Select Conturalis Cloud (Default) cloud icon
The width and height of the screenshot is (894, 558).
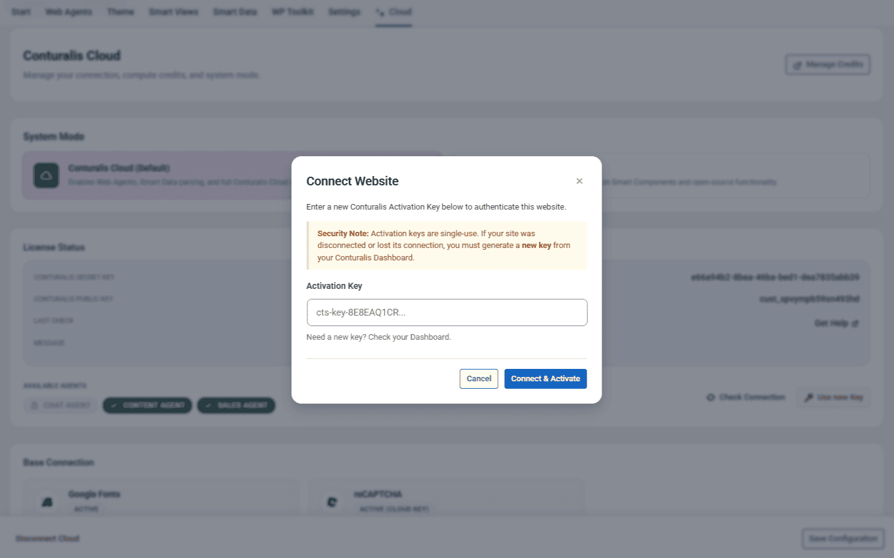[x=46, y=175]
